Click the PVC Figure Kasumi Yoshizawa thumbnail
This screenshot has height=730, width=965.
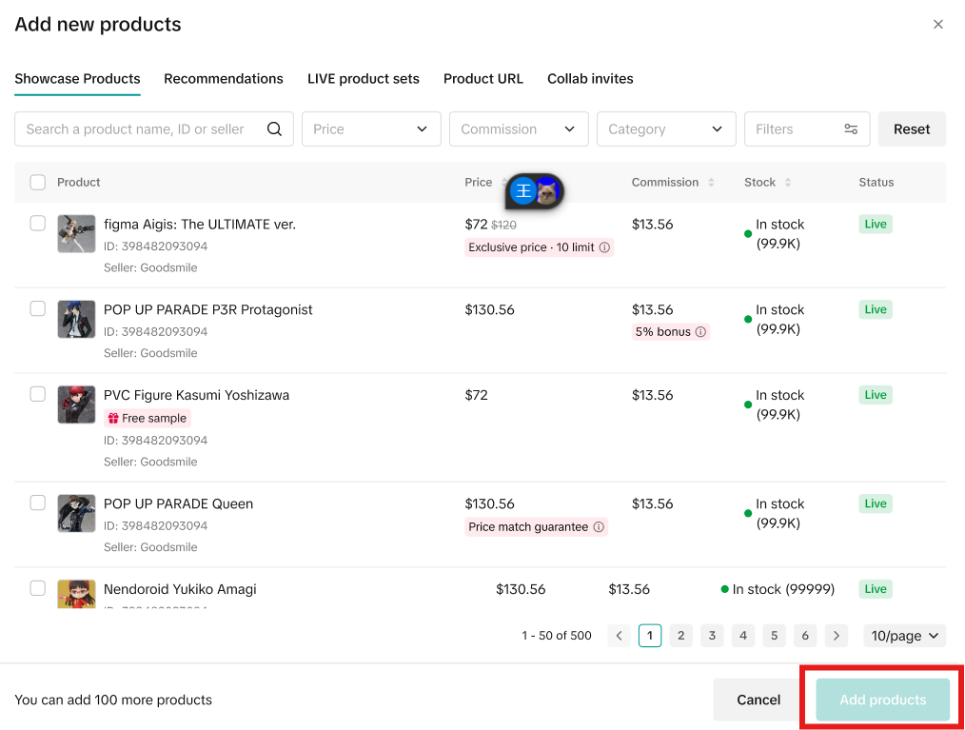click(x=76, y=404)
